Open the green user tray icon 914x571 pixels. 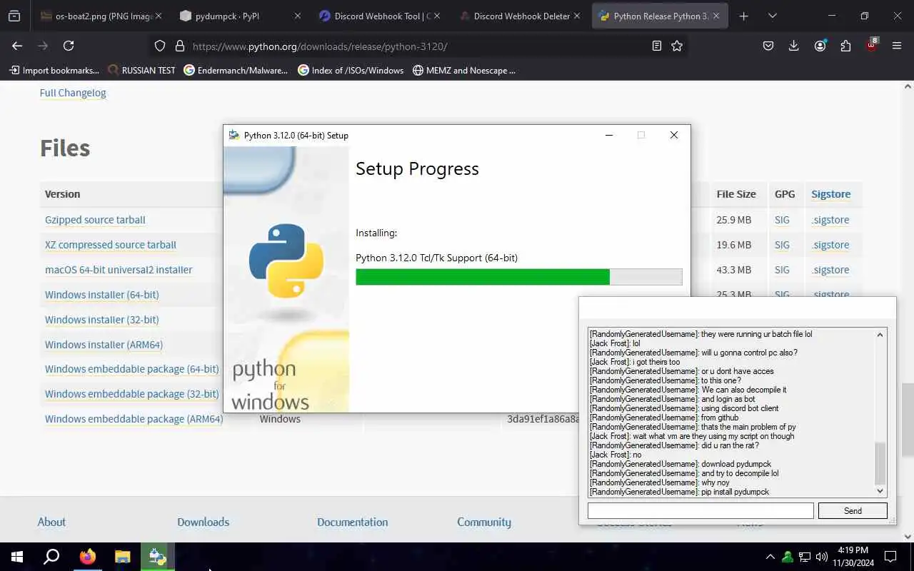point(788,557)
